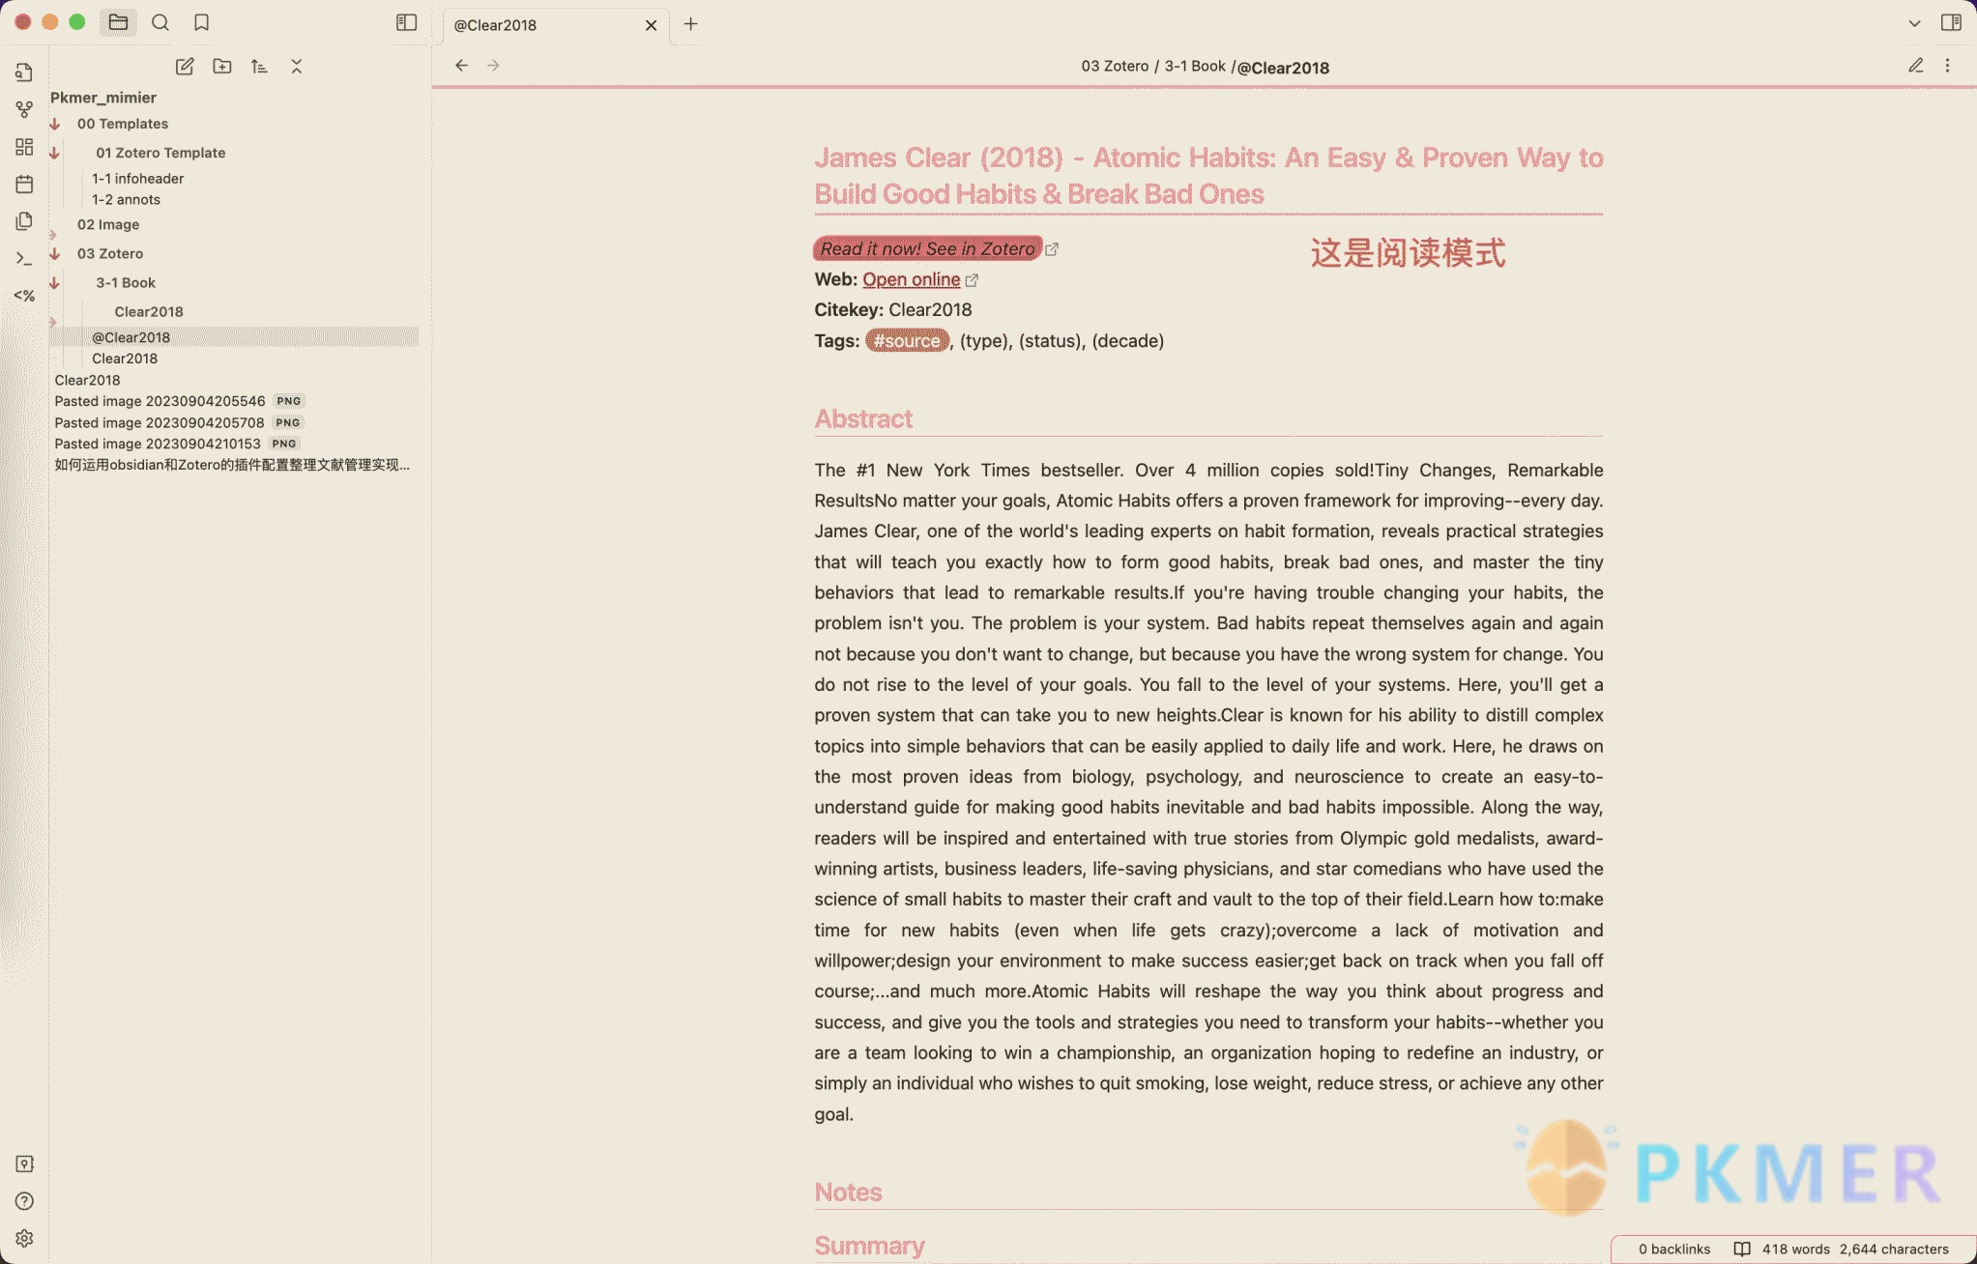Open Obsidian settings gear icon

click(24, 1238)
